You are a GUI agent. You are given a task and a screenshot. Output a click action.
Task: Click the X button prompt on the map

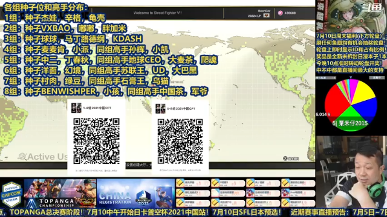click(285, 159)
